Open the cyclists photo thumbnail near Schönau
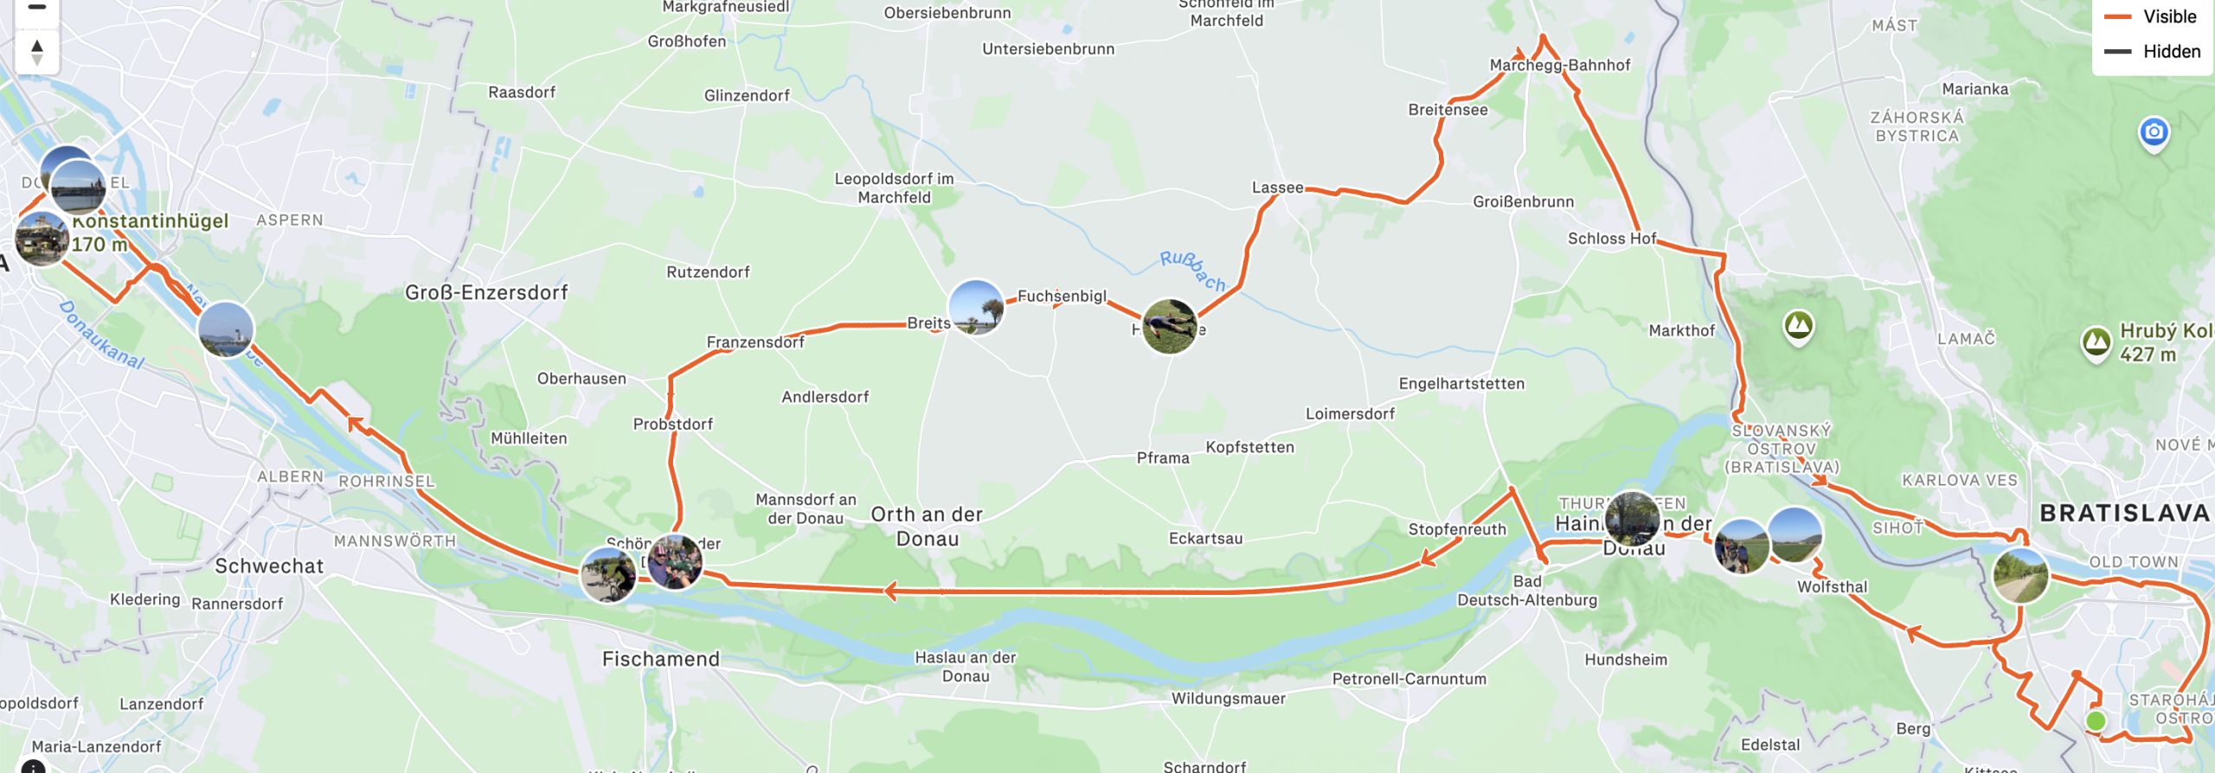 point(608,575)
